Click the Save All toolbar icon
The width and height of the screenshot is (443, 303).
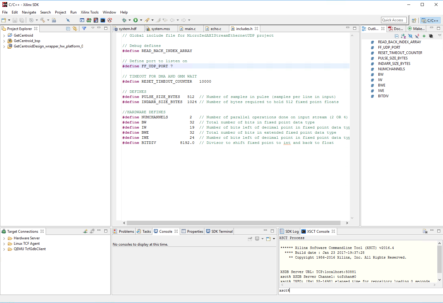pos(22,20)
